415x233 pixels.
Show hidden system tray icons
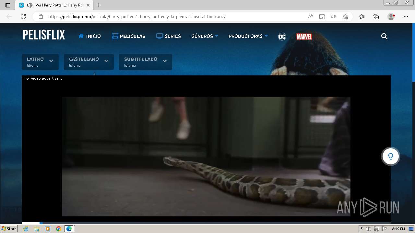point(362,229)
